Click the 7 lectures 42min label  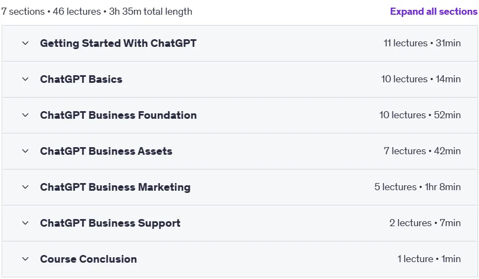422,151
